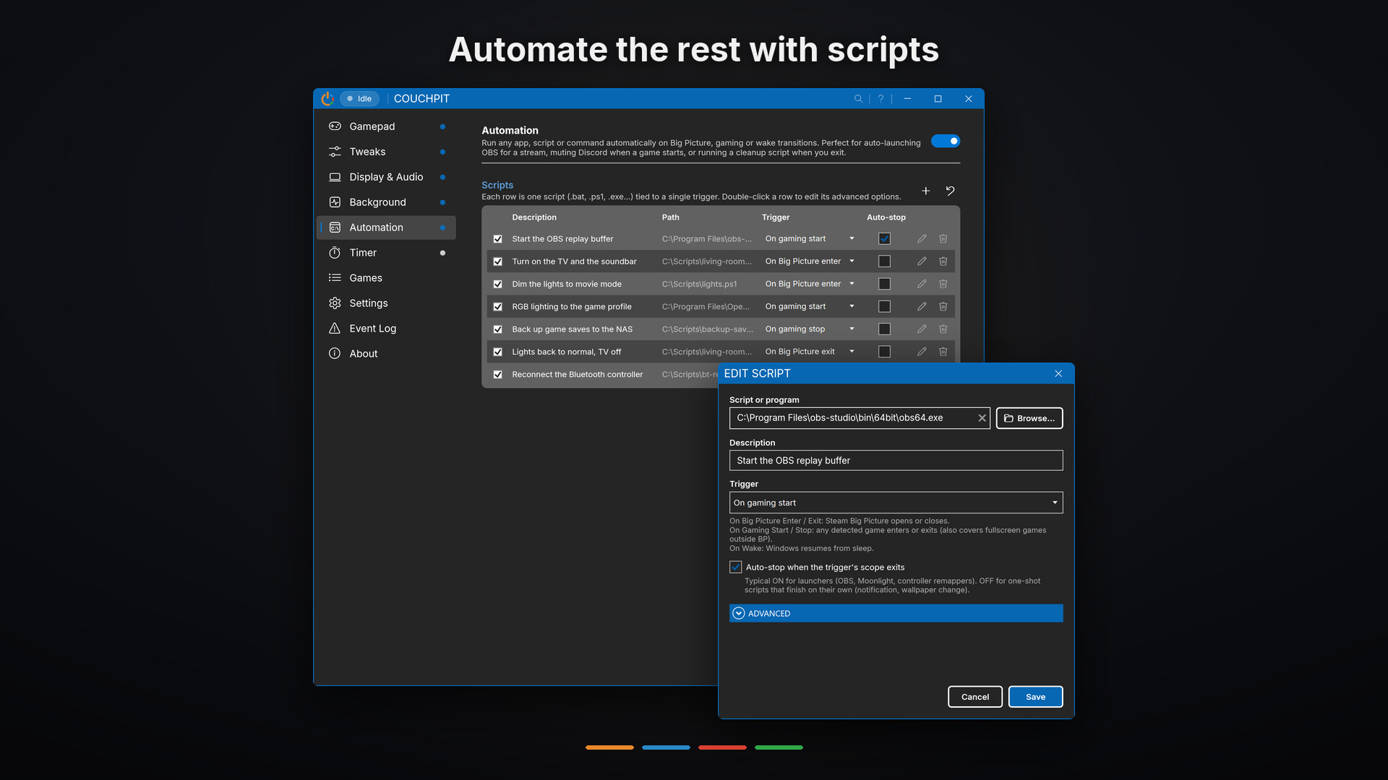
Task: Open trigger dropdown for Lights back to normal
Action: point(810,352)
